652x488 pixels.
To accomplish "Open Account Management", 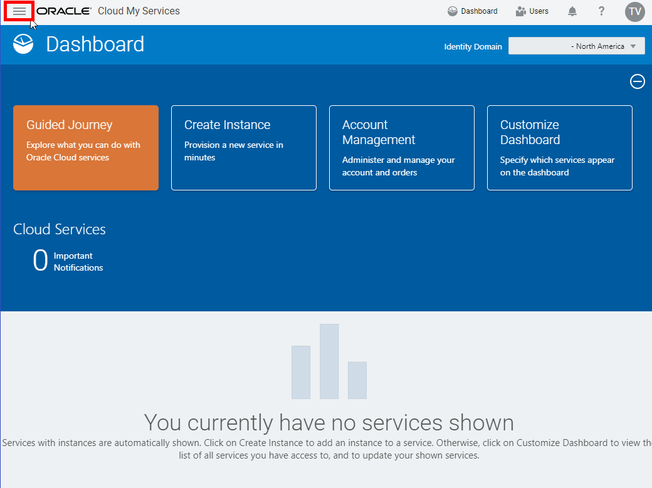I will tap(401, 148).
